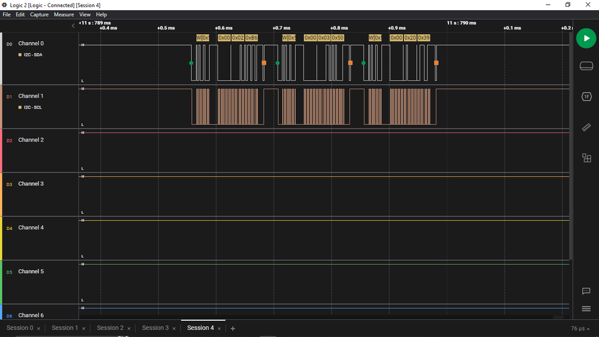Screen dimensions: 599x337
Task: Close the Session 1 tab
Action: point(83,329)
